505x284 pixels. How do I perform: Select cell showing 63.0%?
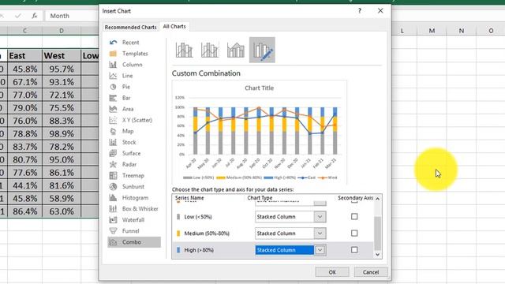(62, 211)
